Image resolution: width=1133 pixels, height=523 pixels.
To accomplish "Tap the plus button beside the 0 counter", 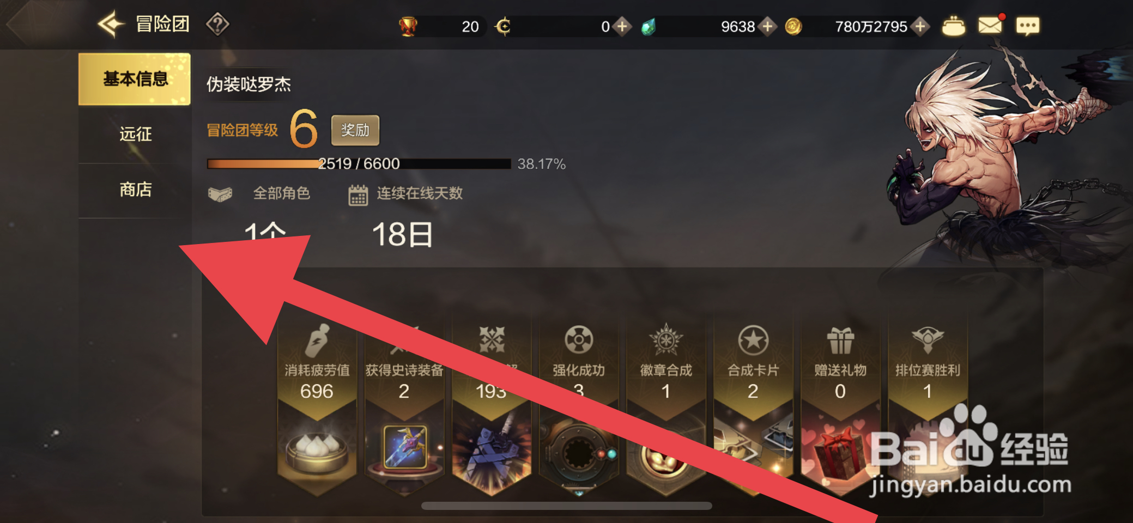I will 622,26.
